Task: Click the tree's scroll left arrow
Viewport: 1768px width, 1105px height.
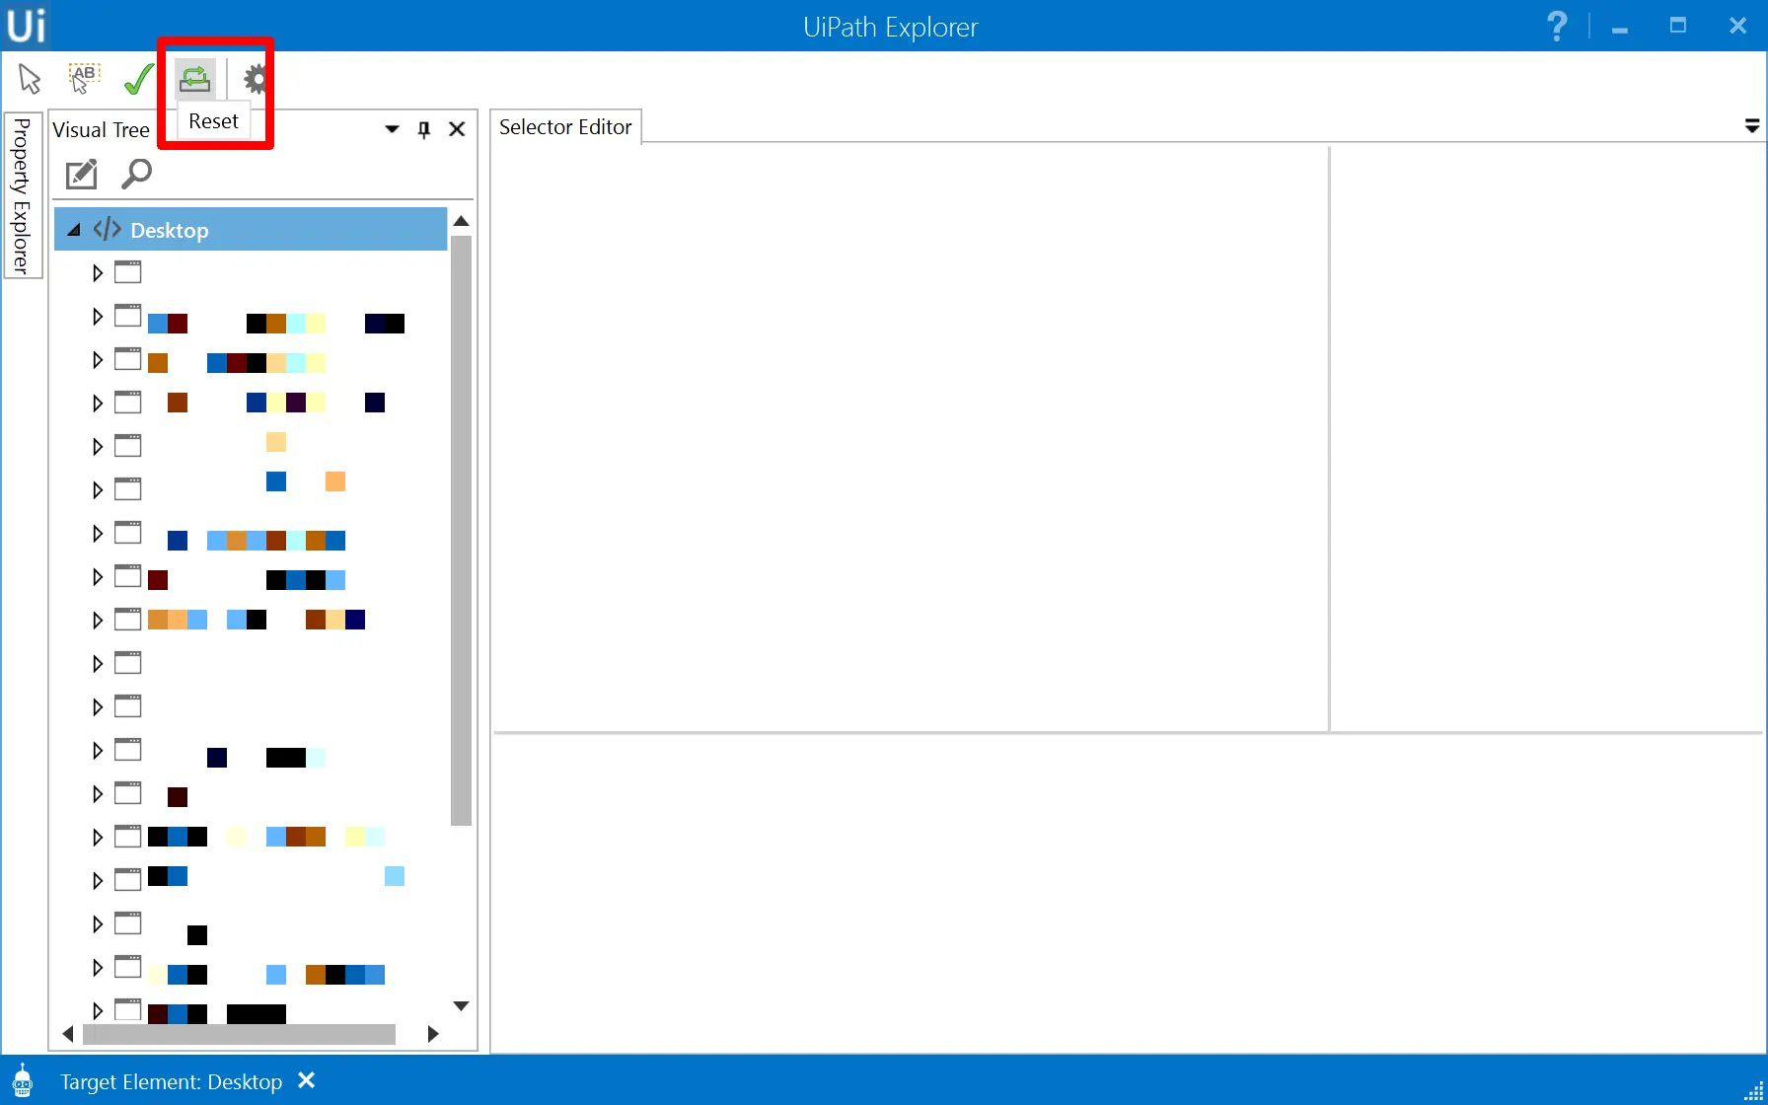Action: (x=68, y=1034)
